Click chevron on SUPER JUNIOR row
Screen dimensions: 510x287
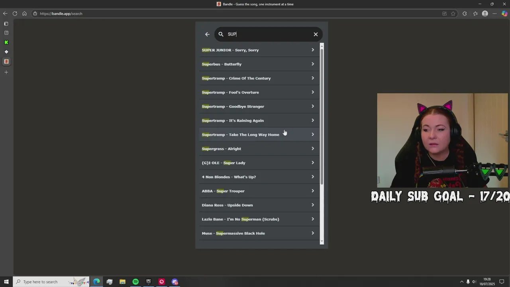313,50
